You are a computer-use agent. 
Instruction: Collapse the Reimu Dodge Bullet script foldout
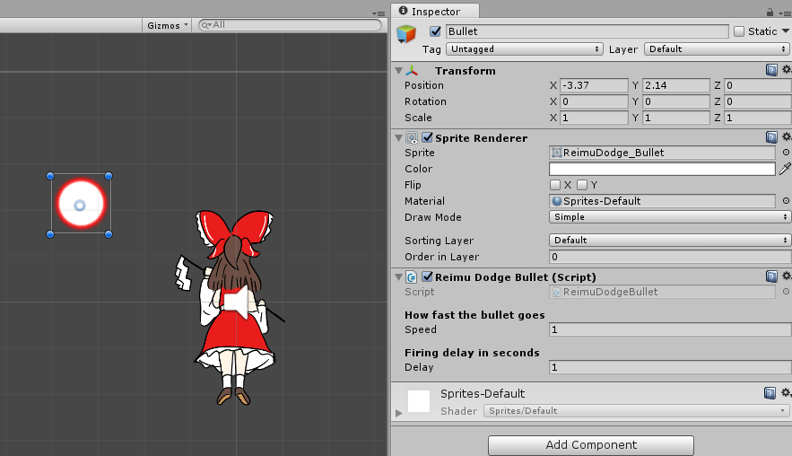tap(398, 277)
